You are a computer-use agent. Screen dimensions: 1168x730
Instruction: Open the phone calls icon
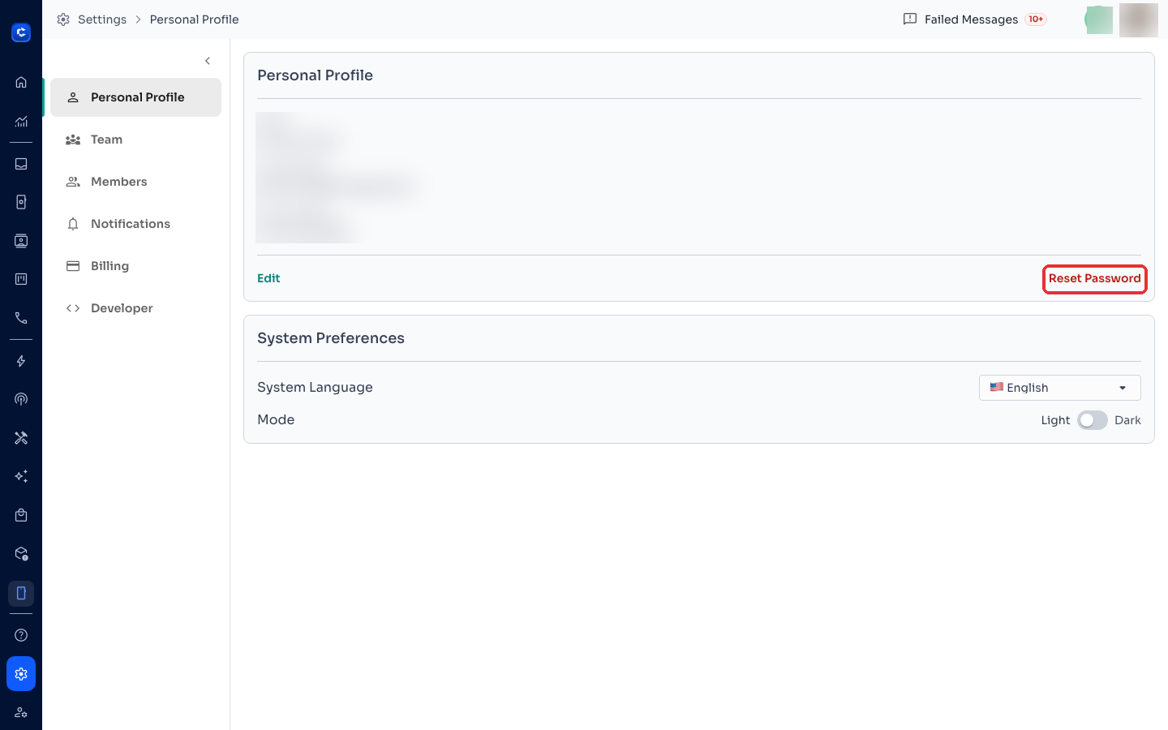click(x=21, y=318)
